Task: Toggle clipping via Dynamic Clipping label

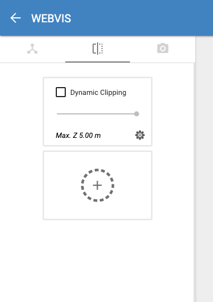Action: 98,93
